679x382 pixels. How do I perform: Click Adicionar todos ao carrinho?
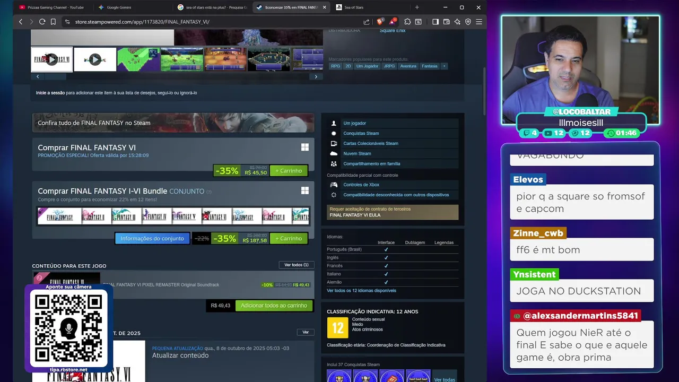pyautogui.click(x=274, y=306)
